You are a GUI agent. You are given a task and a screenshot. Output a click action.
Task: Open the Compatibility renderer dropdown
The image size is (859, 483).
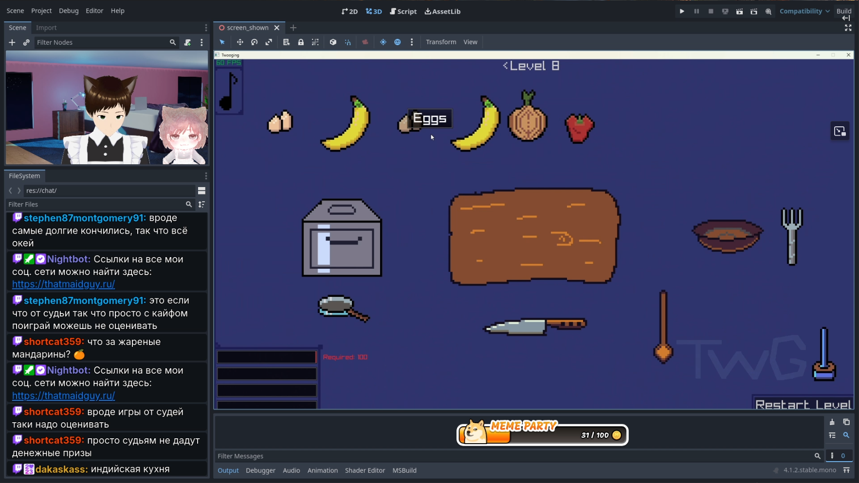pyautogui.click(x=804, y=11)
